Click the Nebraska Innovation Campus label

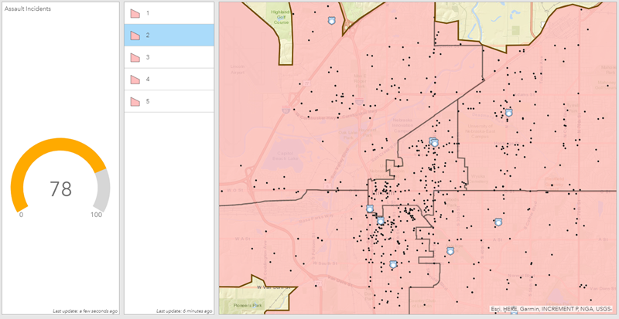402,124
